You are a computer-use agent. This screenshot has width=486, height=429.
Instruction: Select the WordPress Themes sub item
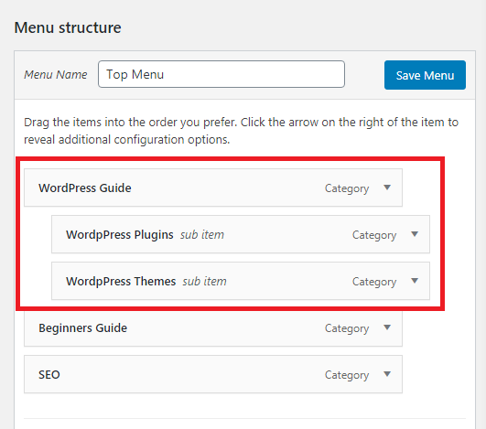coord(241,281)
